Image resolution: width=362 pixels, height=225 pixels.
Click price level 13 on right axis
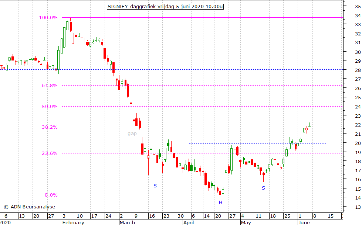click(x=358, y=207)
